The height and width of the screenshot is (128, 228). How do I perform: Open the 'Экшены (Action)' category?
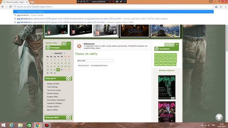point(53,107)
